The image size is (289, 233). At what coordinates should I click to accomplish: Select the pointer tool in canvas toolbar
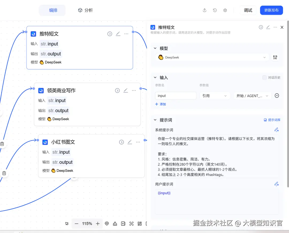click(67, 224)
